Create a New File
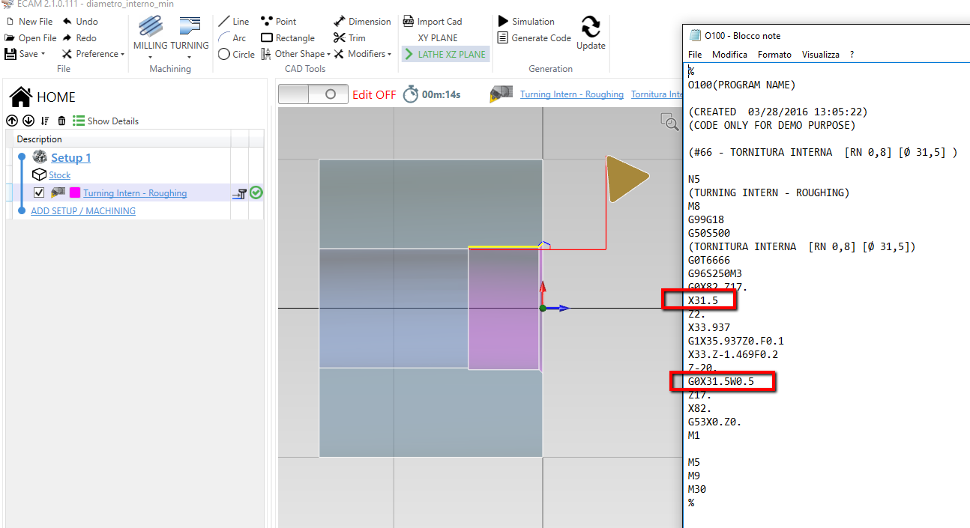Screen dimensions: 970x528 (x=28, y=22)
